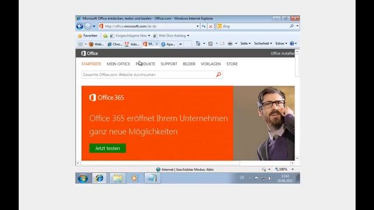Click the Bing search magnifier icon
The height and width of the screenshot is (210, 374).
click(292, 26)
